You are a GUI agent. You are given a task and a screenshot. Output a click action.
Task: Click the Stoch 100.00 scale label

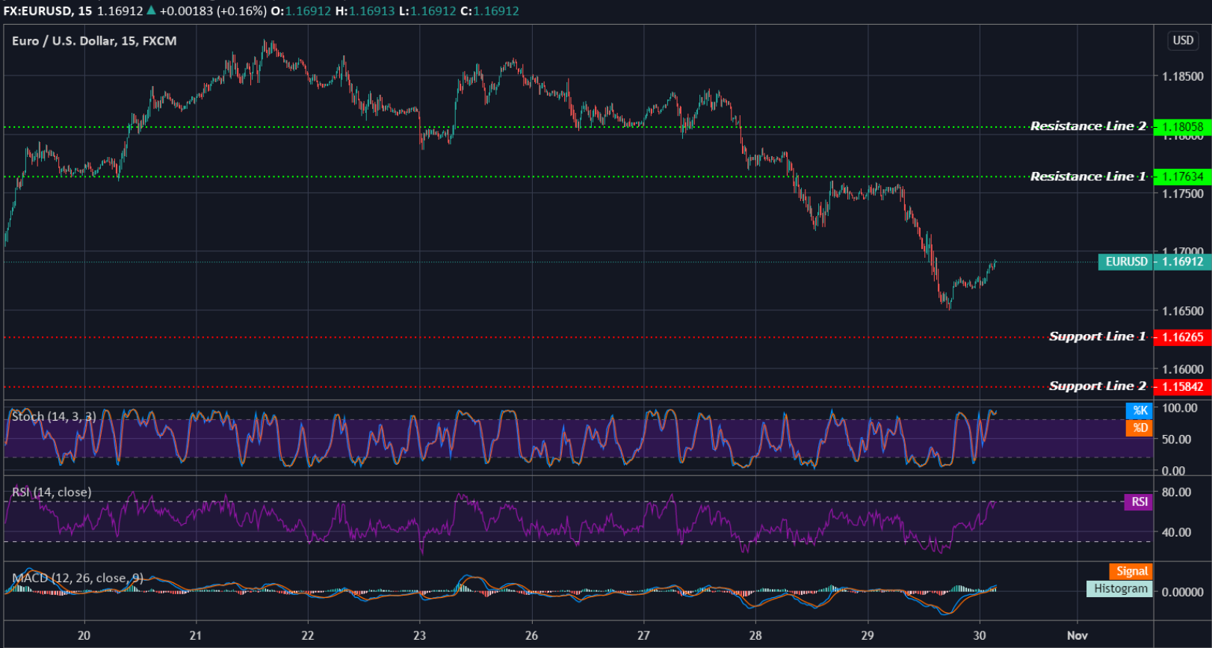click(x=1180, y=408)
